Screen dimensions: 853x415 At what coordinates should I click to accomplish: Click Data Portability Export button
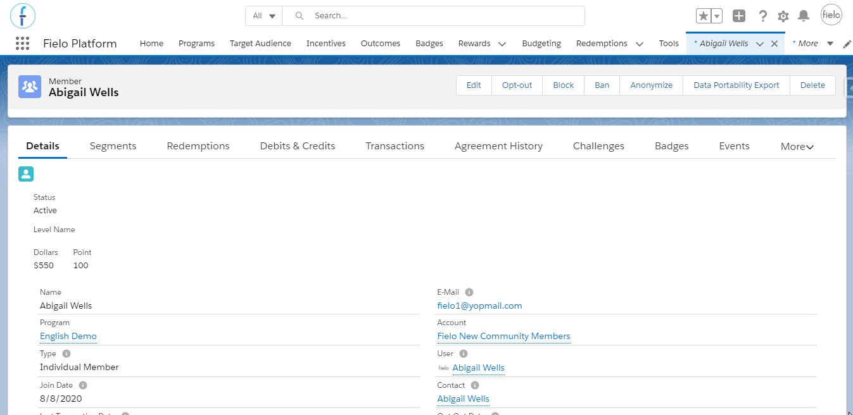pyautogui.click(x=736, y=85)
